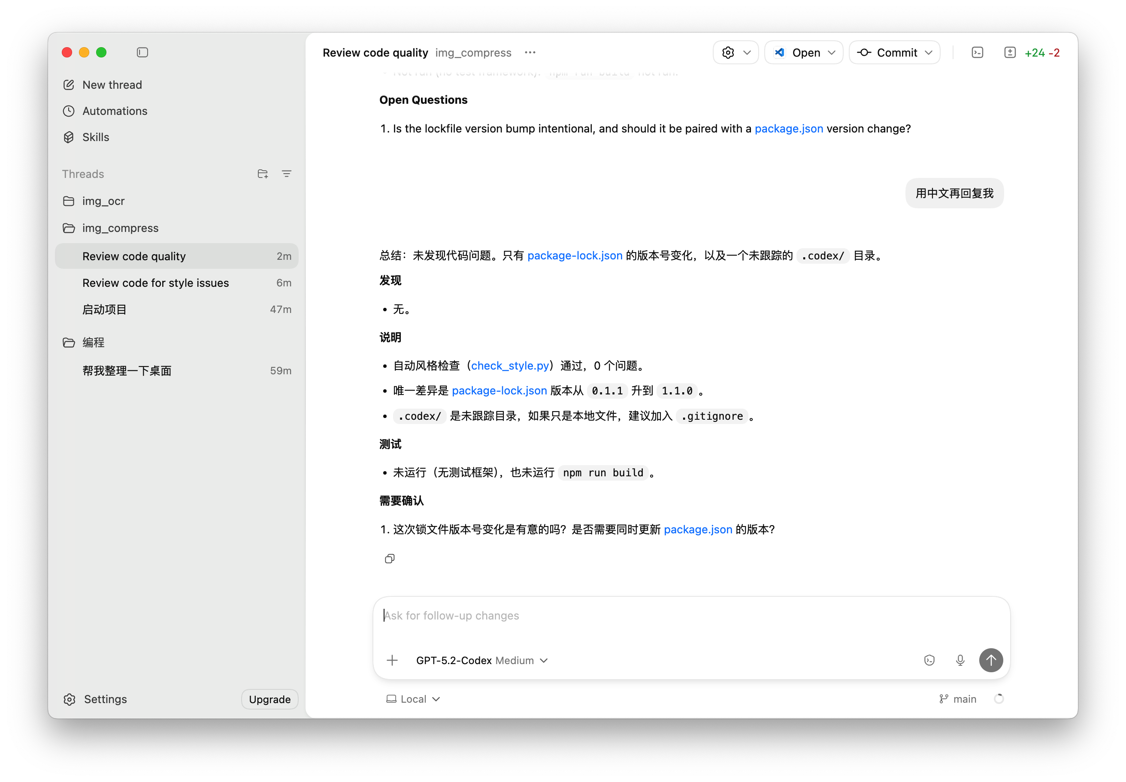Open the terminal panel icon

pos(977,52)
